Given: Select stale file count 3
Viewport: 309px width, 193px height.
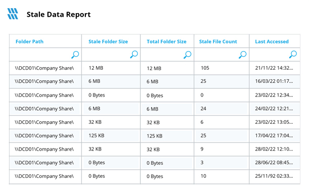Looking at the screenshot, I should (202, 163).
